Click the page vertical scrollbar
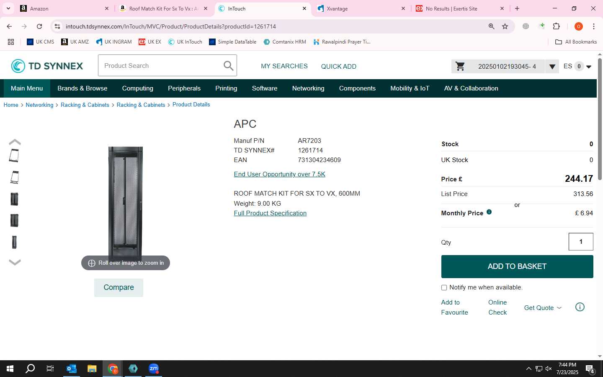The width and height of the screenshot is (603, 377). pyautogui.click(x=600, y=119)
